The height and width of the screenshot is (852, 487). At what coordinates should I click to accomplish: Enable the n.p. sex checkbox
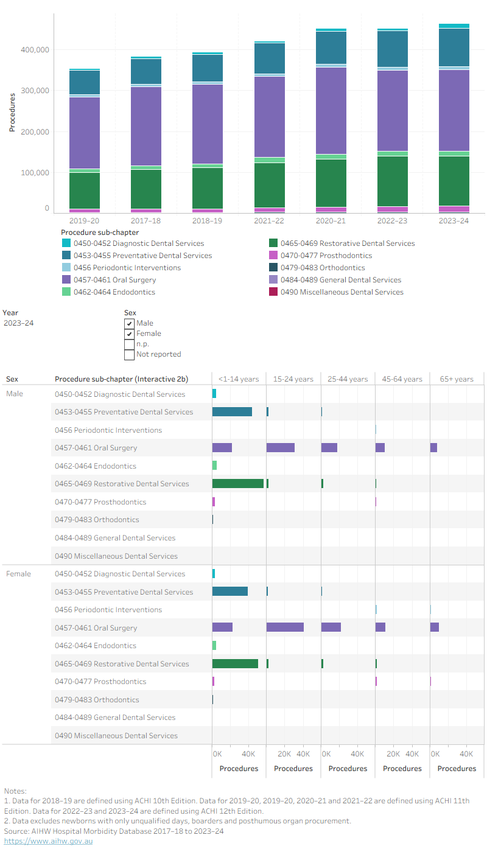tap(129, 344)
